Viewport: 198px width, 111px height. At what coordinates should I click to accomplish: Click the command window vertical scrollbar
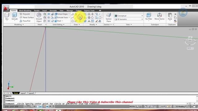(x=197, y=99)
